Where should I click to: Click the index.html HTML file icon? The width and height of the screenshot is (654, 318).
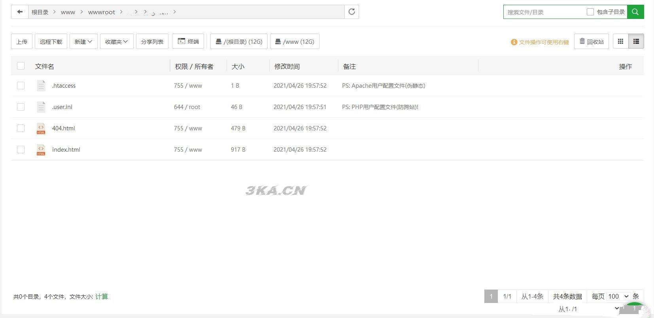[41, 150]
